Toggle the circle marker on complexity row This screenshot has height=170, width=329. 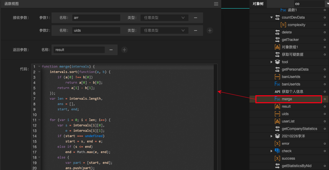pyautogui.click(x=324, y=25)
